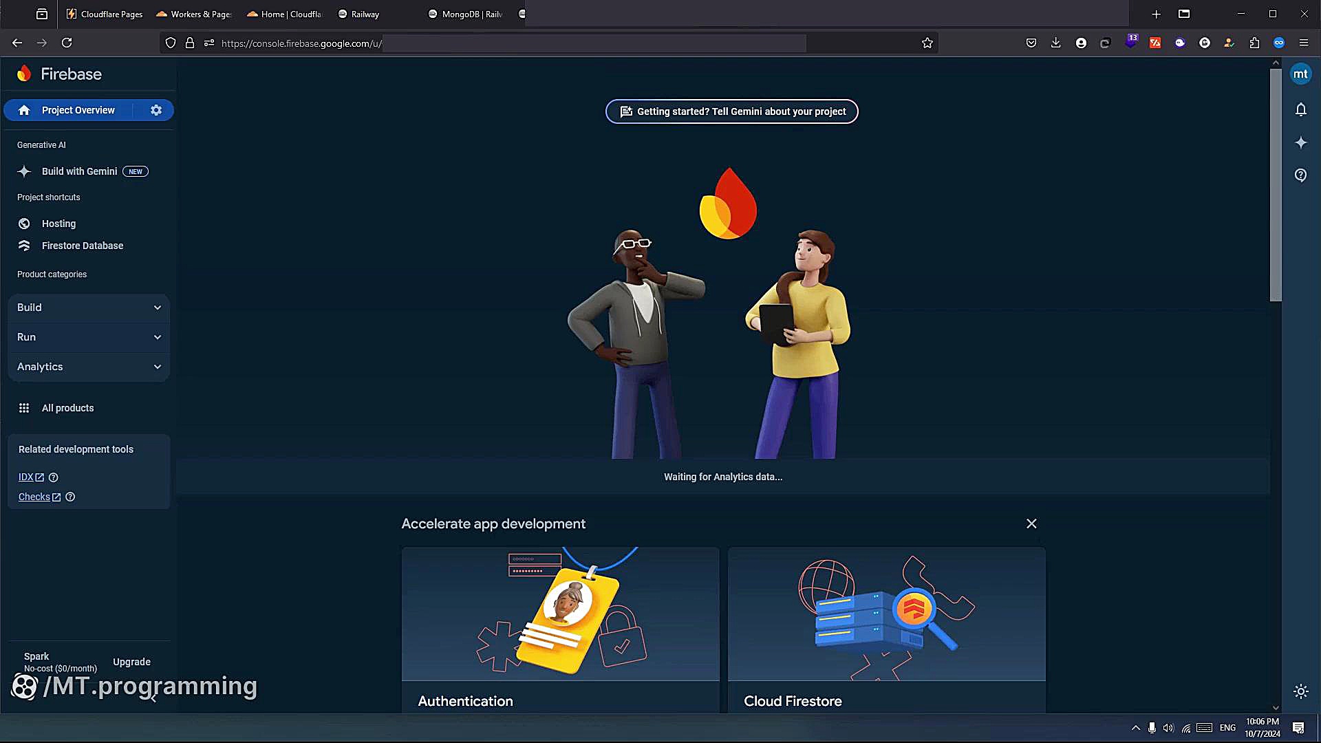Open the Cloud Firestore card
Viewport: 1321px width, 743px height.
tap(887, 629)
